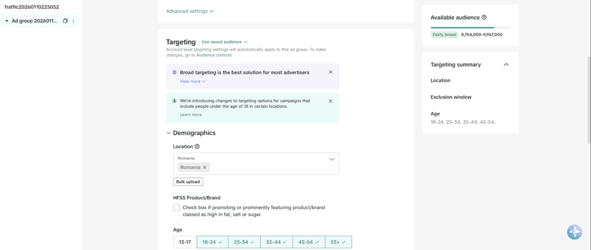591x250 pixels.
Task: Show Available audience help icon
Action: tap(484, 17)
